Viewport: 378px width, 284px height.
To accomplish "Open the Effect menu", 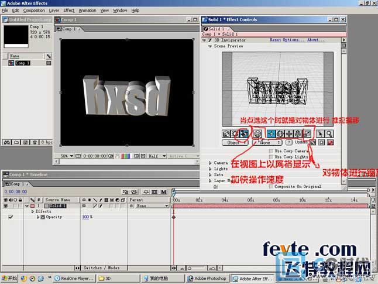I will tap(68, 11).
